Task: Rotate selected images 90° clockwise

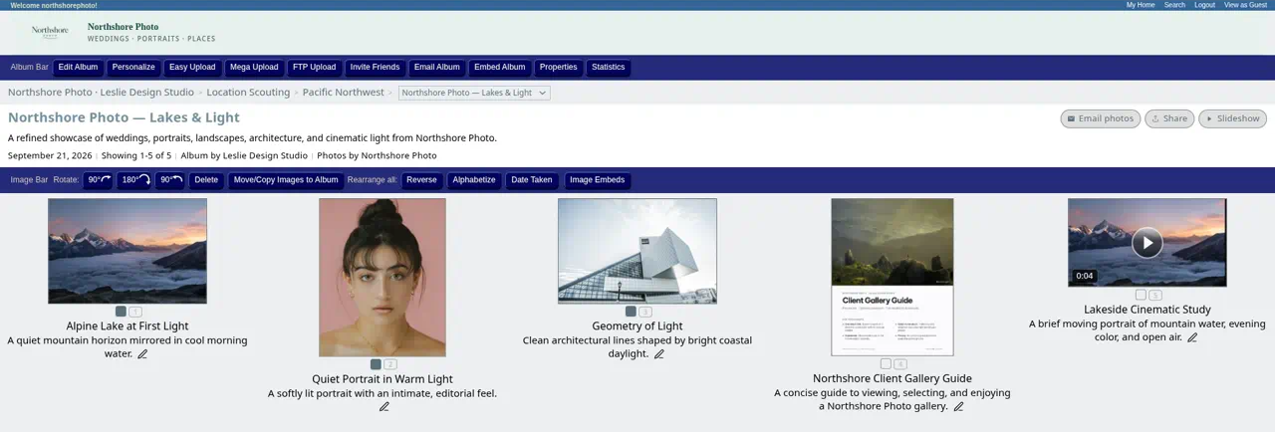Action: 98,180
